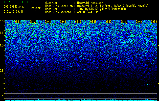Click the 0.8 frequency axis label
This screenshot has width=159, height=101.
[2, 71]
